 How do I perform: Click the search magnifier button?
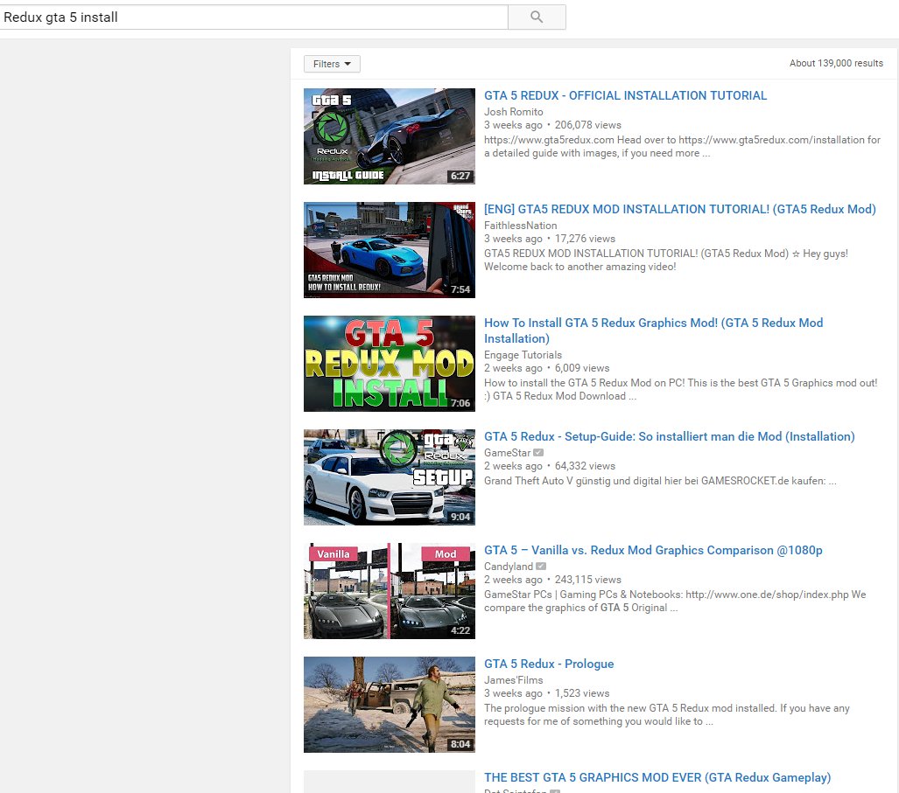537,17
